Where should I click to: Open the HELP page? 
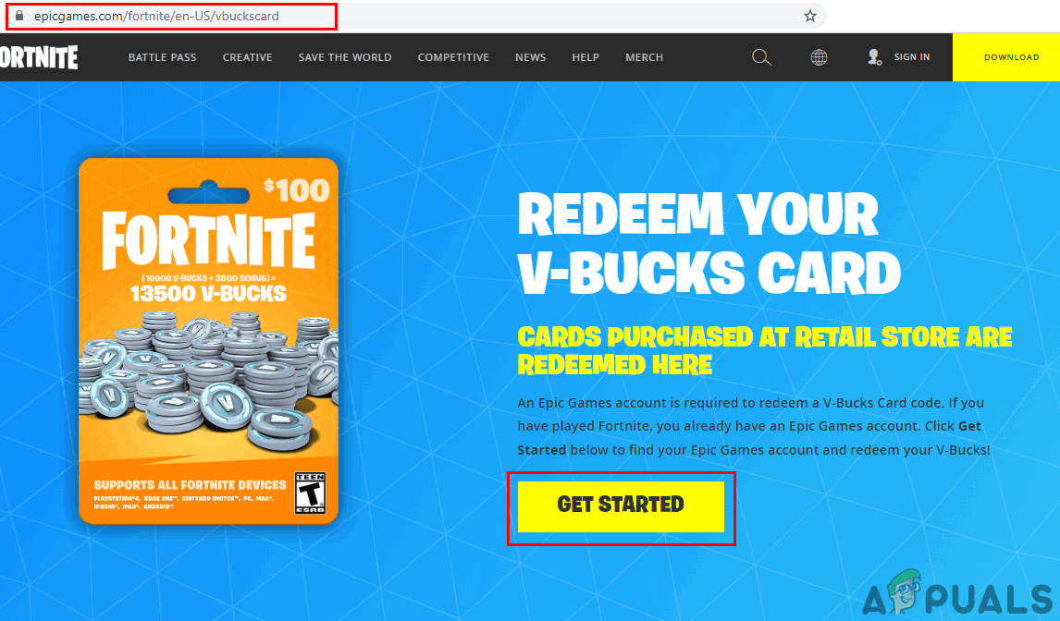585,56
